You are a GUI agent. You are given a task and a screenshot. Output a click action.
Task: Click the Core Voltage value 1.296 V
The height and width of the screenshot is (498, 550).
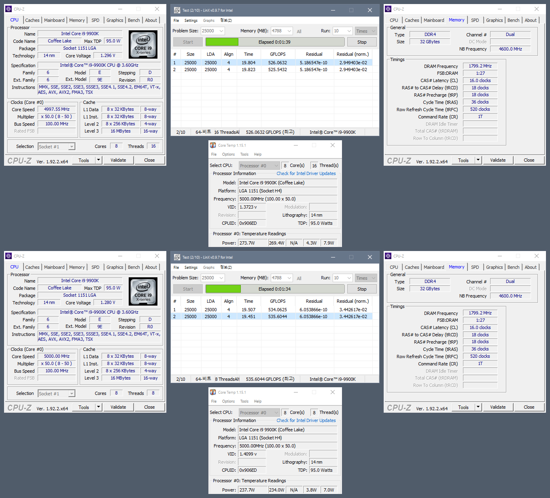coord(108,56)
